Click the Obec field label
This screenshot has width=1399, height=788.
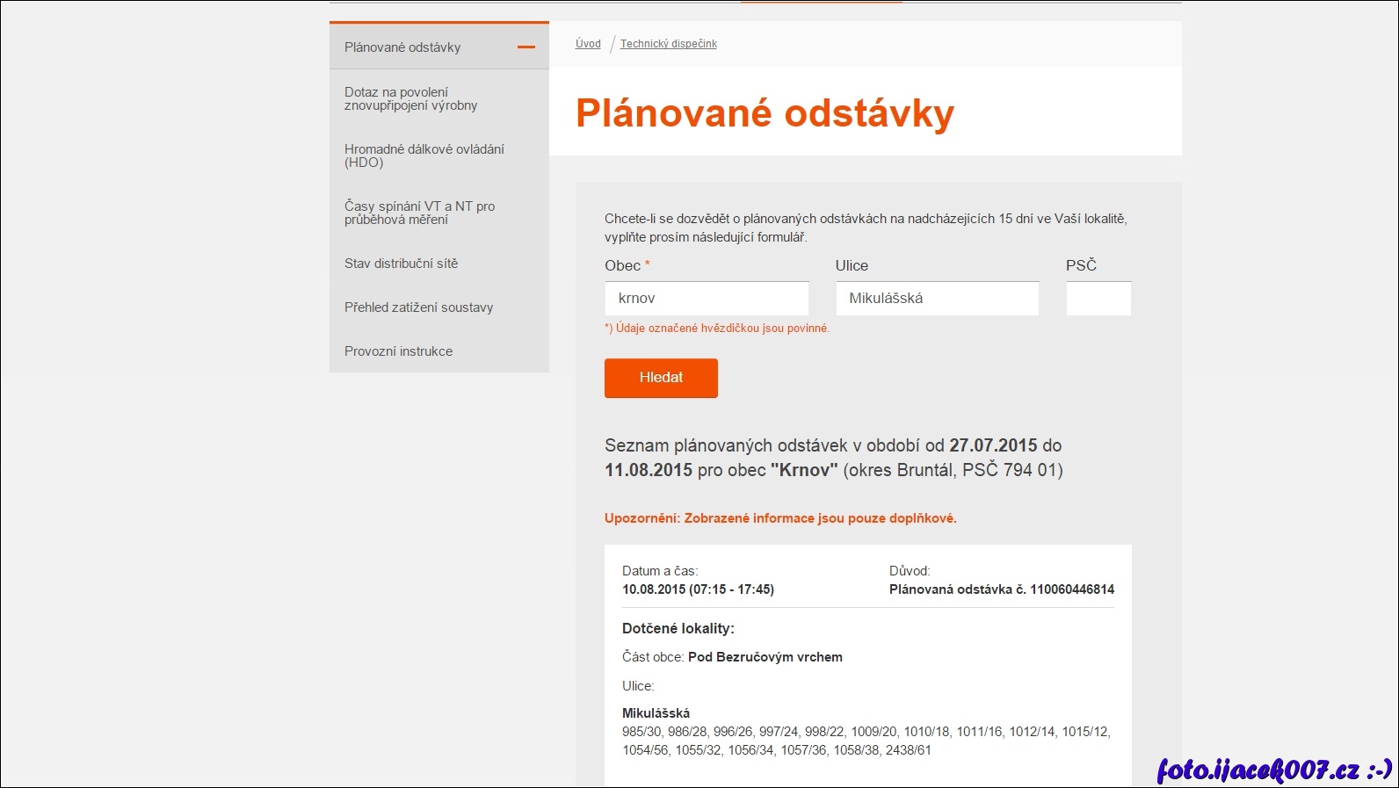(622, 265)
